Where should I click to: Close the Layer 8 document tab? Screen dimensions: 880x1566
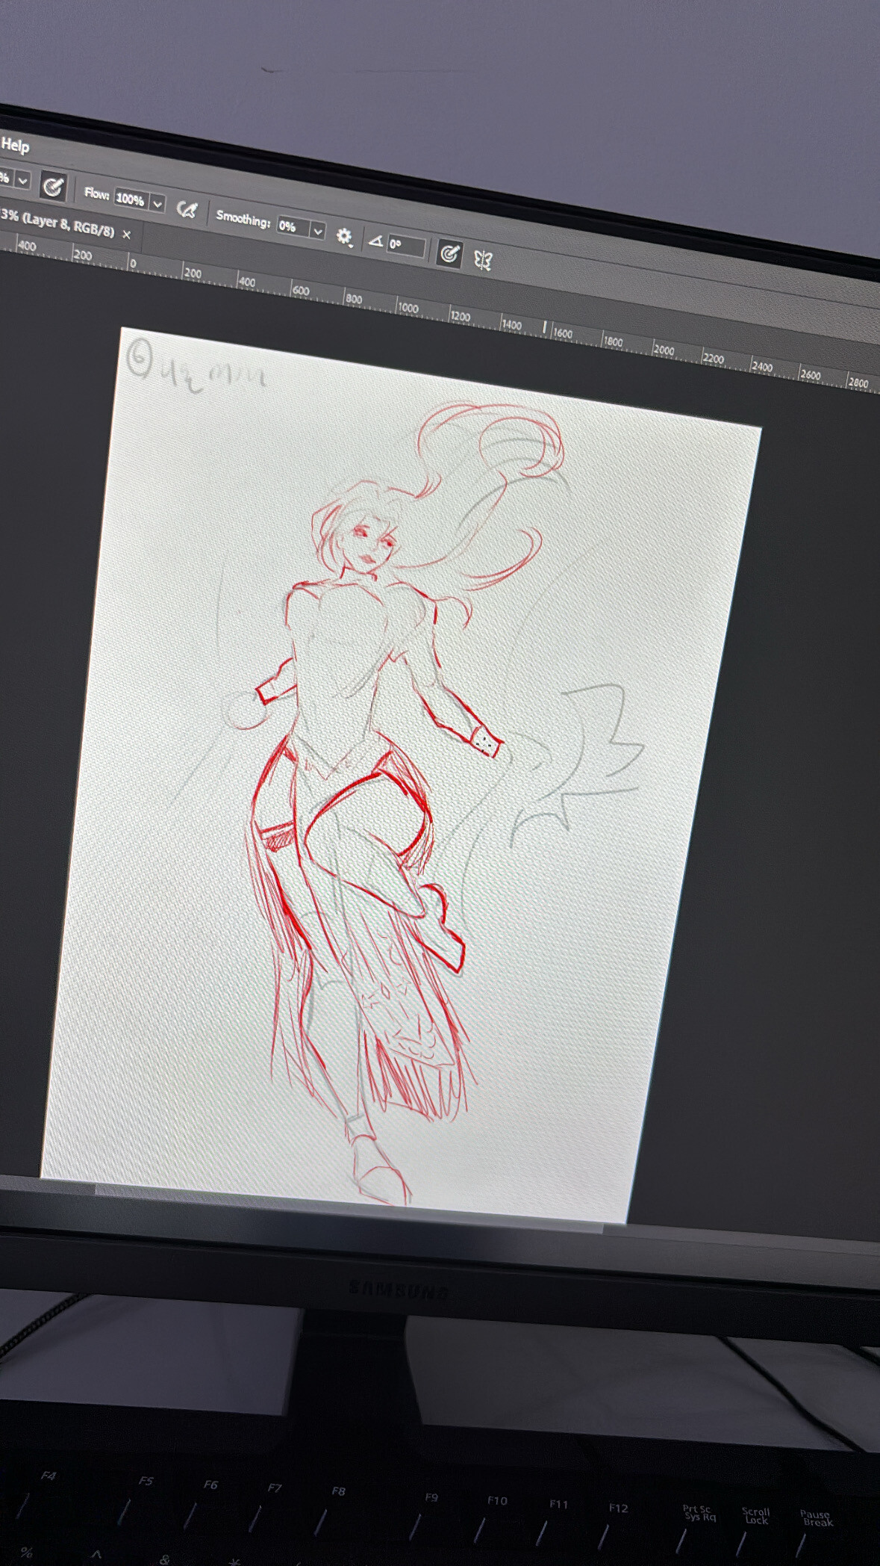click(127, 235)
